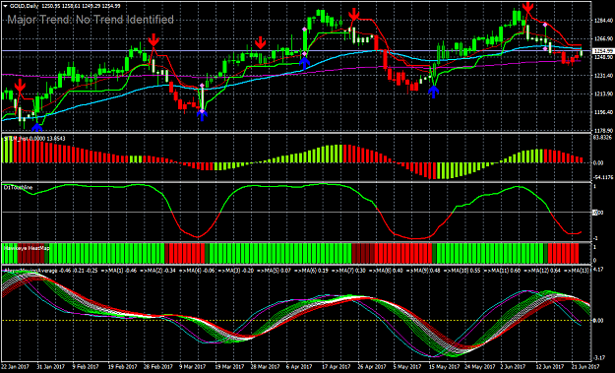Click pink diamond atop the 9 Mar candle
615x373 pixels.
coord(202,85)
